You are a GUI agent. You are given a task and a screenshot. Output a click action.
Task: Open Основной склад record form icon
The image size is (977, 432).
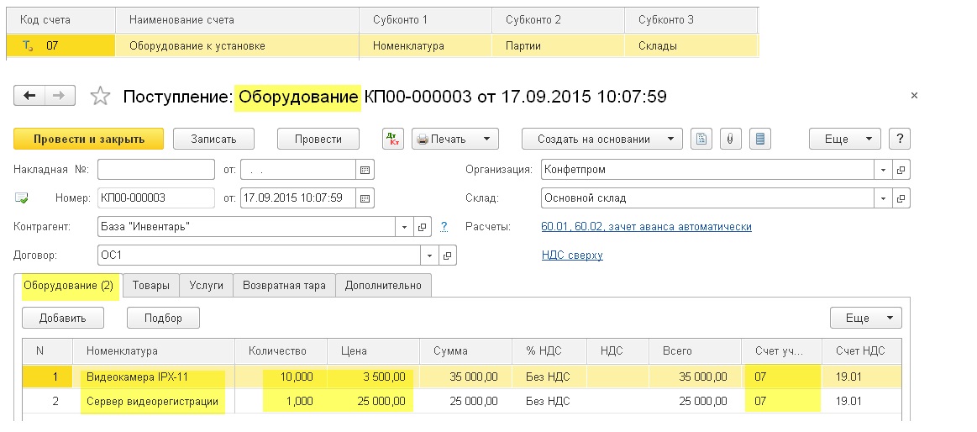click(x=901, y=198)
